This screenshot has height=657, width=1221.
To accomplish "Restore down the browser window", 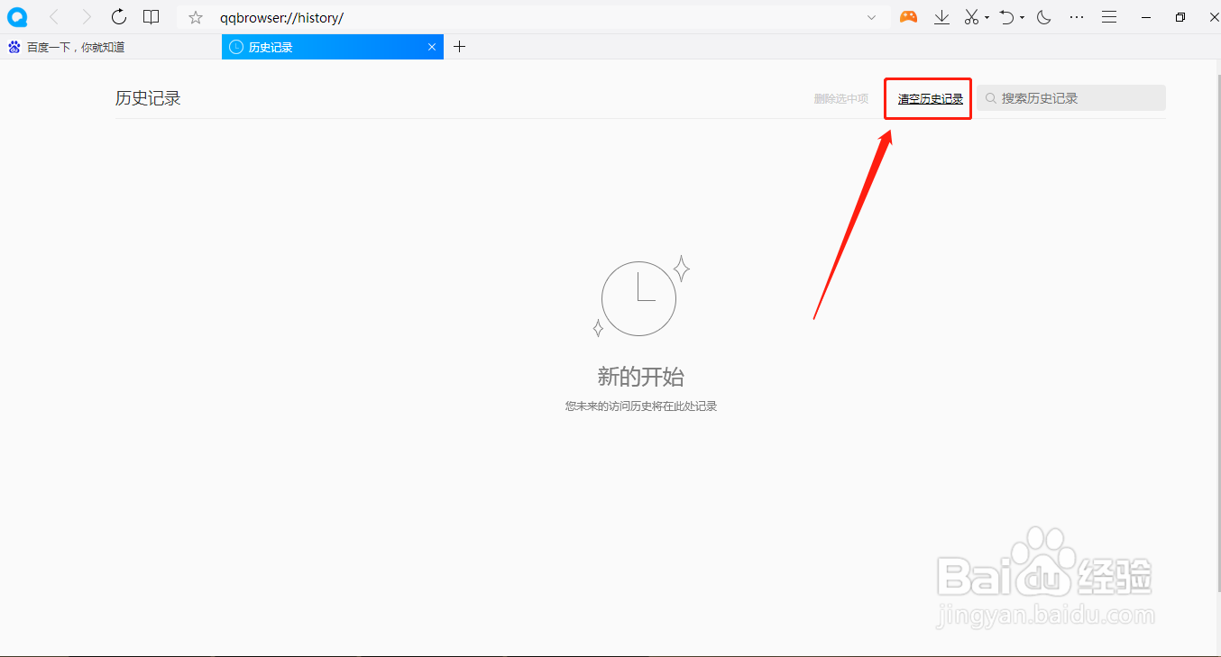I will (1181, 17).
